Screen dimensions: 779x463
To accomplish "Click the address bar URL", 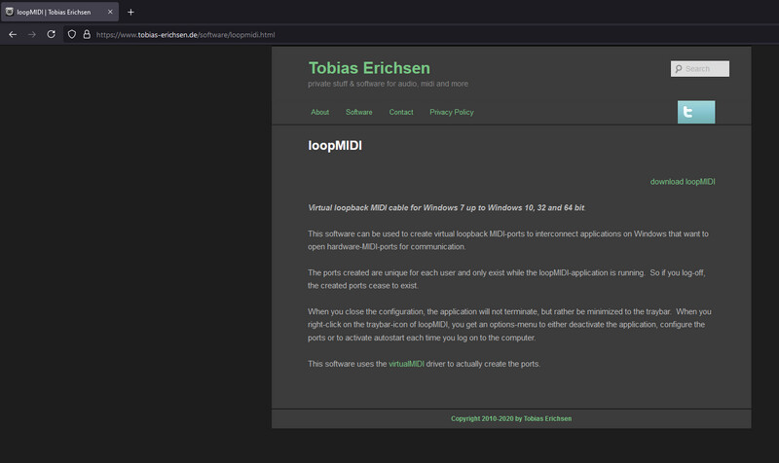I will [185, 35].
